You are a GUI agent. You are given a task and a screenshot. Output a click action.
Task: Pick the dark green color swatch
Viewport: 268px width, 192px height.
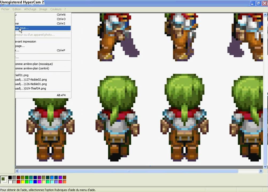pos(27,178)
